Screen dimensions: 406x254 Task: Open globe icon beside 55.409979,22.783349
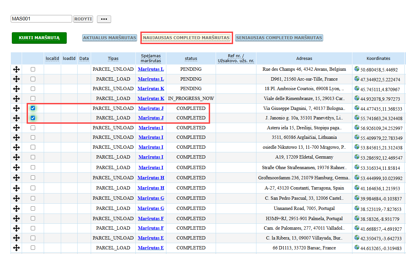coord(357,137)
